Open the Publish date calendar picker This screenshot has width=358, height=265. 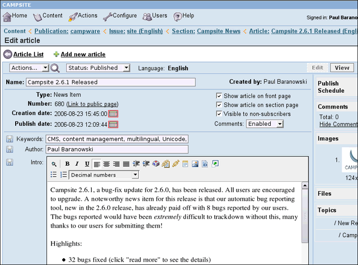coord(113,124)
